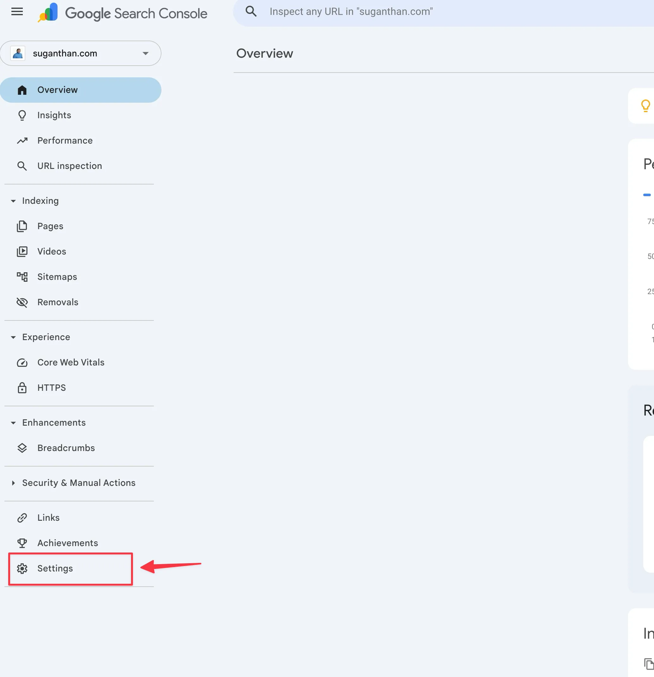Collapse the Experience section
654x677 pixels.
click(13, 337)
